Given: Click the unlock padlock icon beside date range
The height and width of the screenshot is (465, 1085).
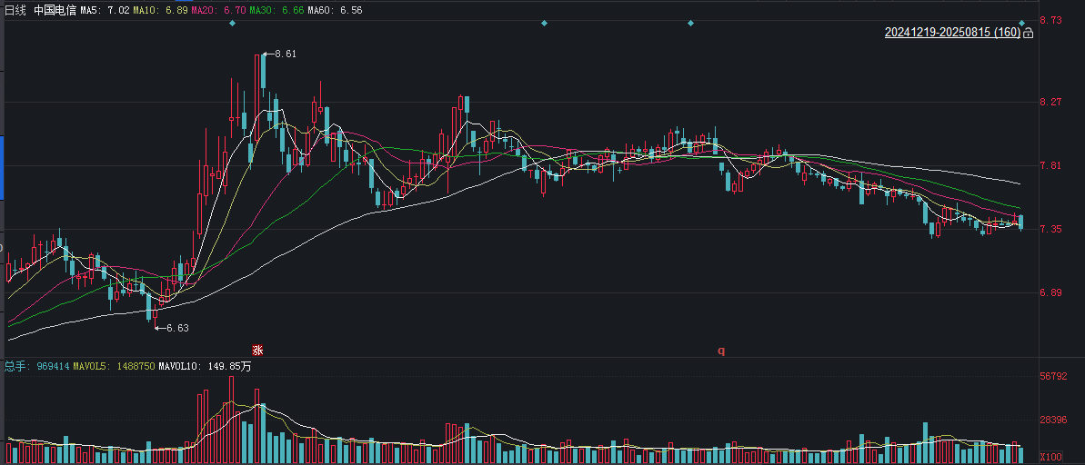Looking at the screenshot, I should (x=1029, y=33).
